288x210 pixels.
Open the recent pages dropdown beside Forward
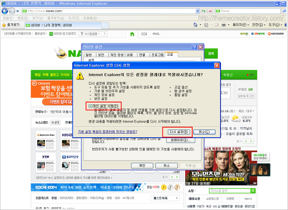point(17,11)
